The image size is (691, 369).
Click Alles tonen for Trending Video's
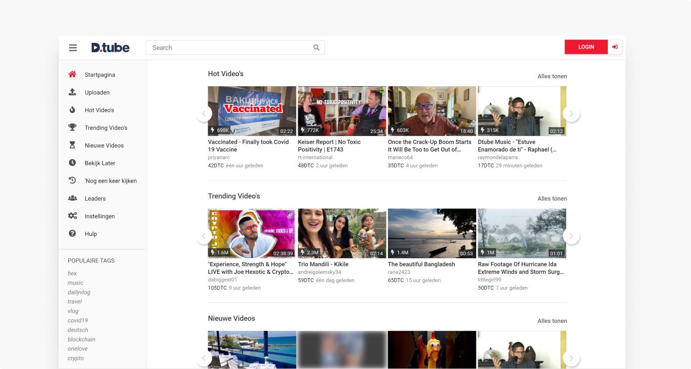pyautogui.click(x=552, y=199)
